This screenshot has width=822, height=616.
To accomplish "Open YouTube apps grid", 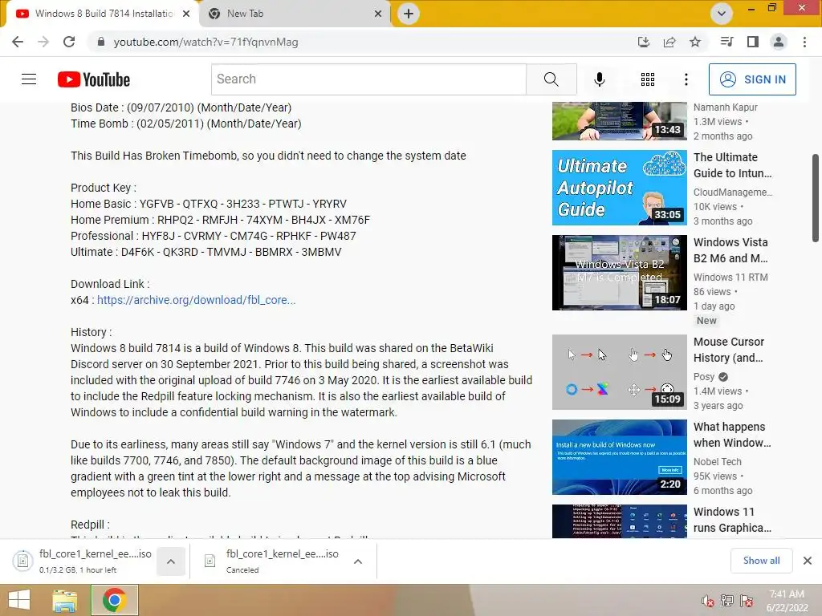I will [648, 79].
